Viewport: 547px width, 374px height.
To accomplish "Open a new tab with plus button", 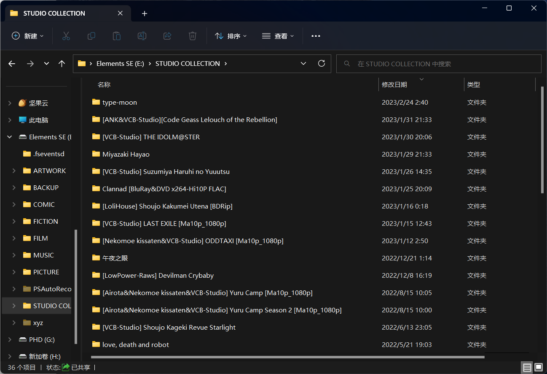I will tap(145, 14).
